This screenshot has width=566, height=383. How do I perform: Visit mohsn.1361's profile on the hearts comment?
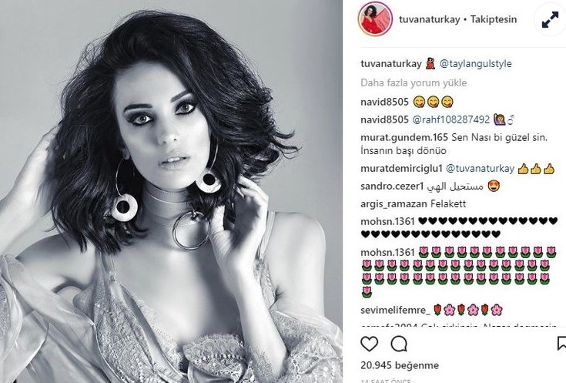point(387,221)
